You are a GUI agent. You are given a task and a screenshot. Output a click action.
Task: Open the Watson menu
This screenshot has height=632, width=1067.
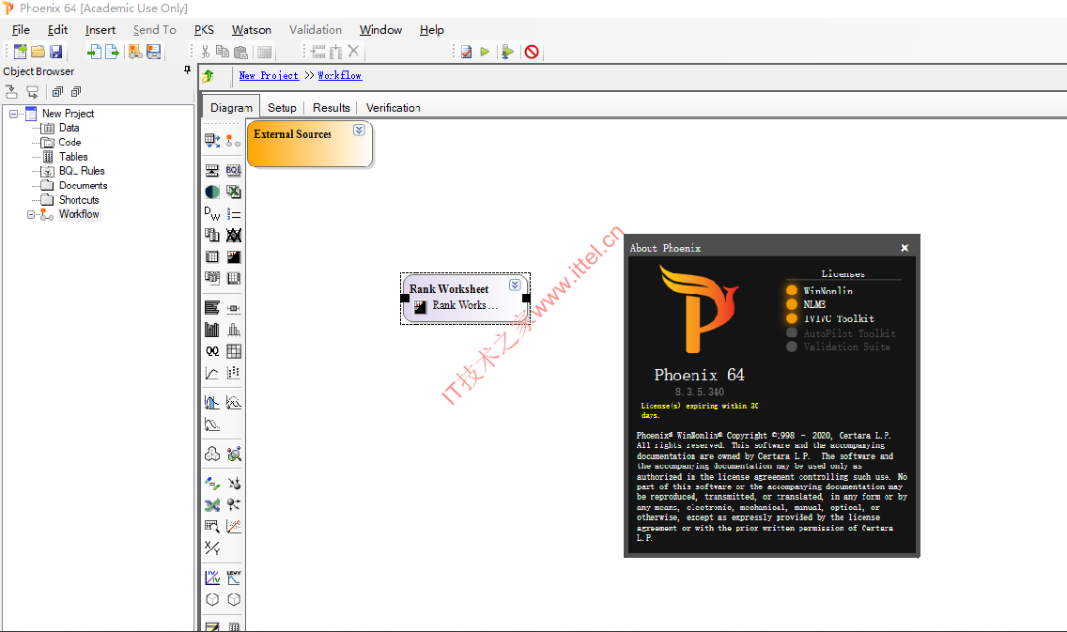(x=251, y=30)
